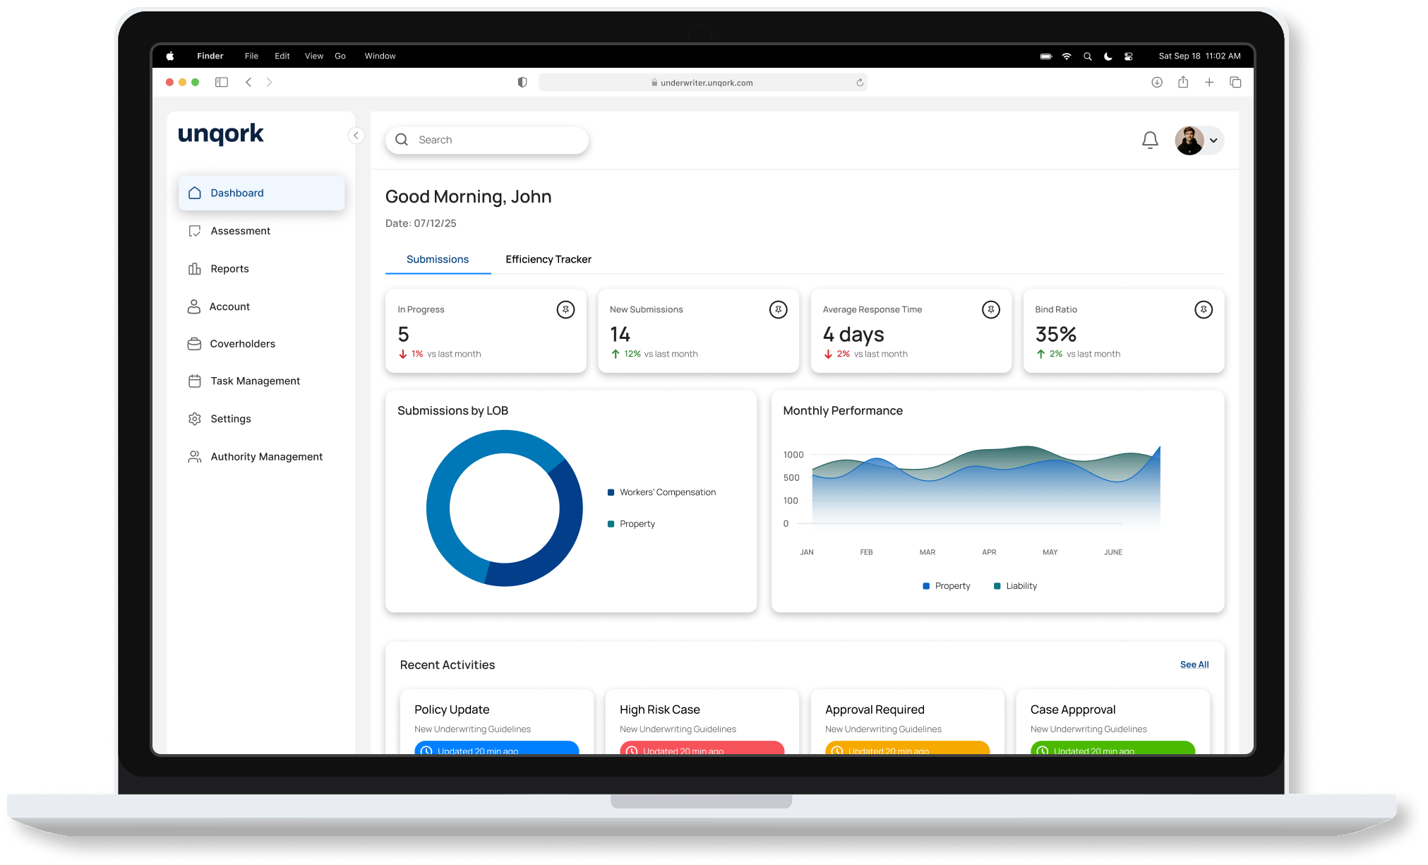The image size is (1428, 865).
Task: Open Authority Management in the sidebar
Action: 266,457
